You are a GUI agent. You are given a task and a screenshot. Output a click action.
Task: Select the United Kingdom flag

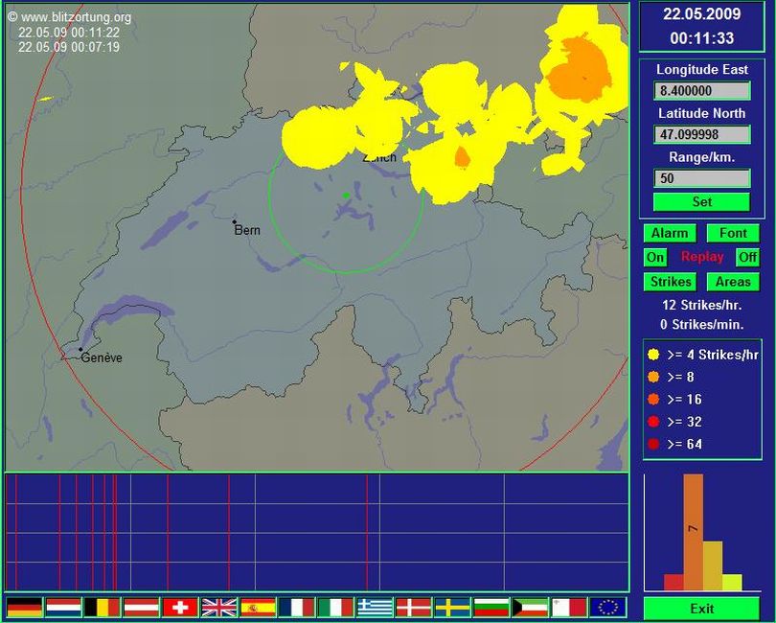click(218, 607)
